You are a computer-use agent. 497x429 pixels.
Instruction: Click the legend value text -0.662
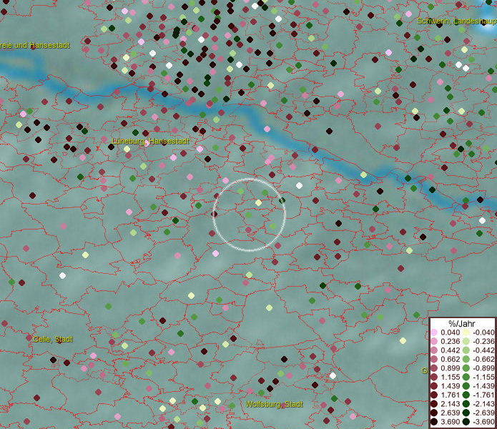pyautogui.click(x=483, y=360)
